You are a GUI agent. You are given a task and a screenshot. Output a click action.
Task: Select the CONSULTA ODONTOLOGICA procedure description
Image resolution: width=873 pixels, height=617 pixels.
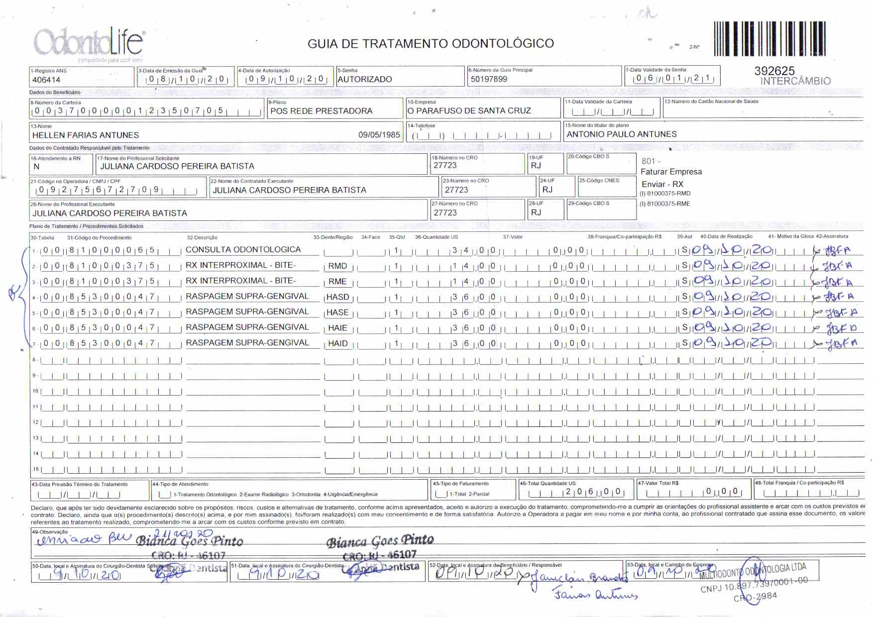[243, 250]
